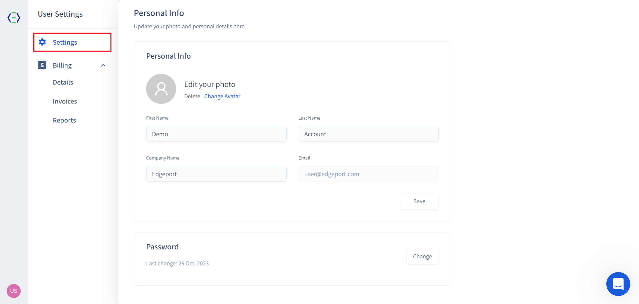Go to Invoices in sidebar

[65, 101]
